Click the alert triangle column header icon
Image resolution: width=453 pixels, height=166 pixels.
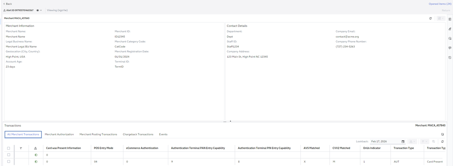(x=36, y=148)
